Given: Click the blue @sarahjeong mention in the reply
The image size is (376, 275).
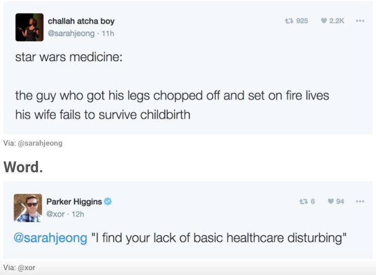Looking at the screenshot, I should coord(50,237).
